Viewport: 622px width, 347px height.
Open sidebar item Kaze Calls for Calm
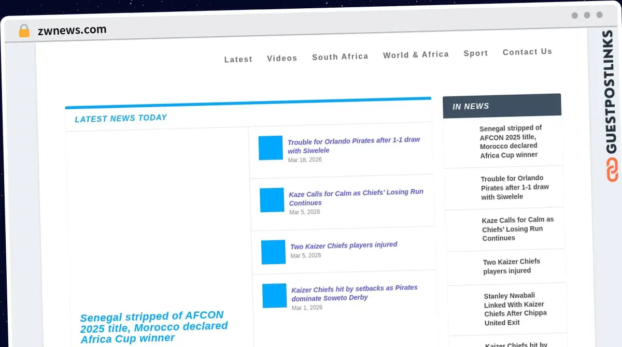click(518, 229)
